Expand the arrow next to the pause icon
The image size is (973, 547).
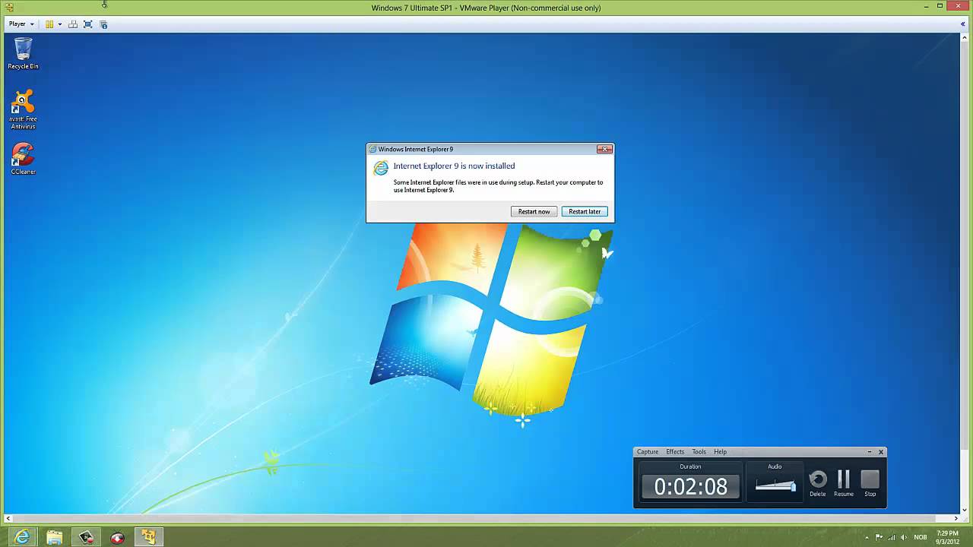[59, 24]
